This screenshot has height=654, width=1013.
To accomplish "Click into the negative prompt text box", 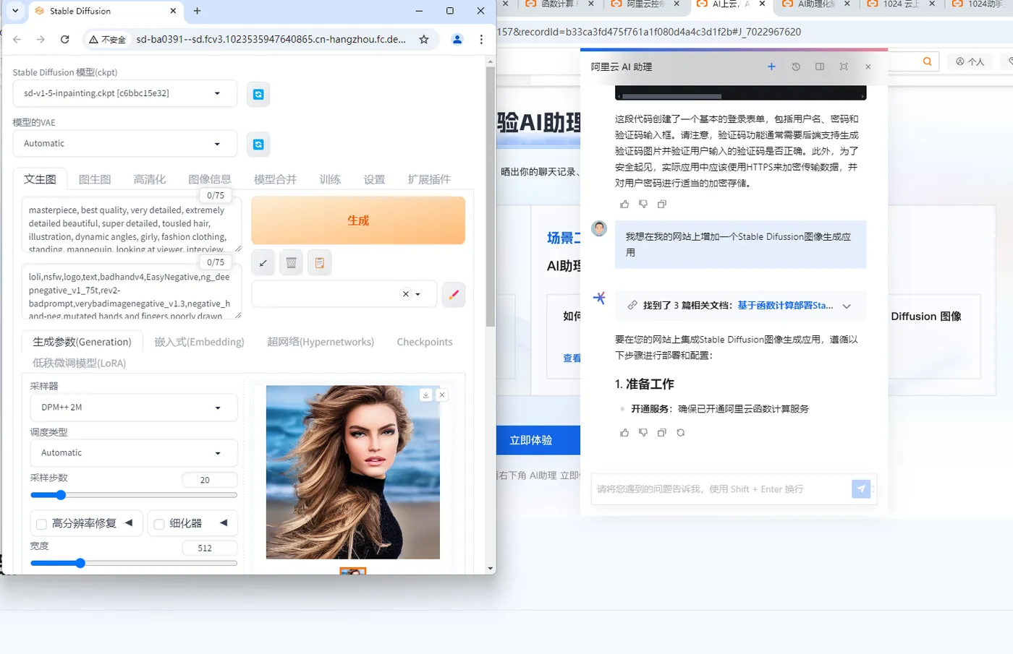I will (x=131, y=293).
